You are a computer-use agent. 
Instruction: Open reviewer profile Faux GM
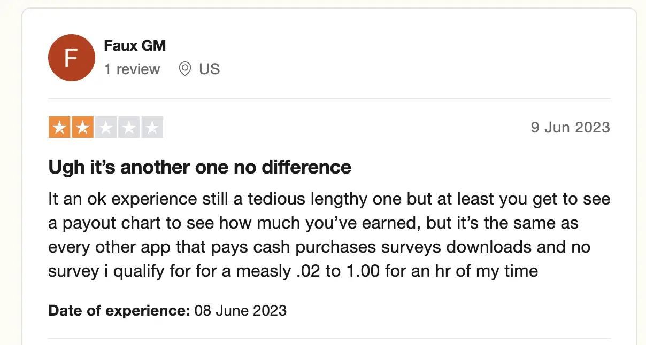click(x=135, y=46)
